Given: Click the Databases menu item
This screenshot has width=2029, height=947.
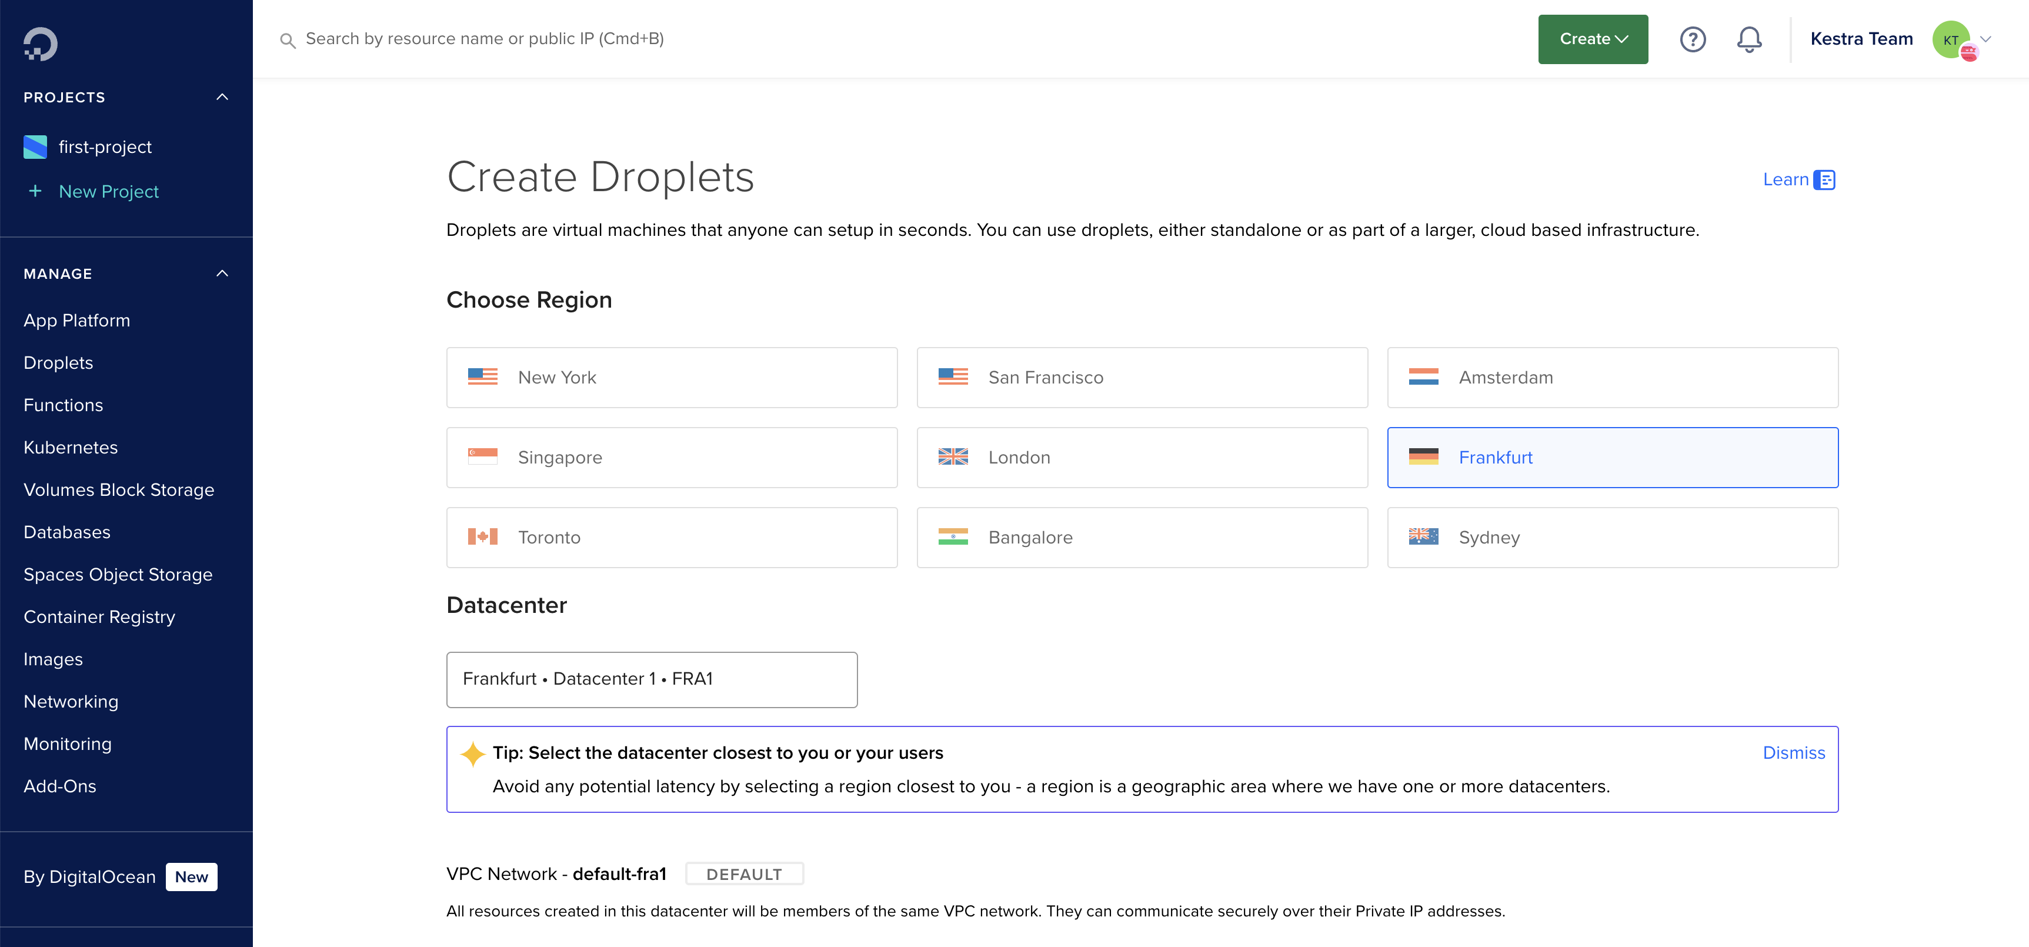Looking at the screenshot, I should [67, 532].
